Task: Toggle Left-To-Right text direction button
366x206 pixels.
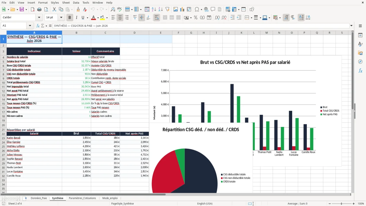Action: (x=286, y=18)
